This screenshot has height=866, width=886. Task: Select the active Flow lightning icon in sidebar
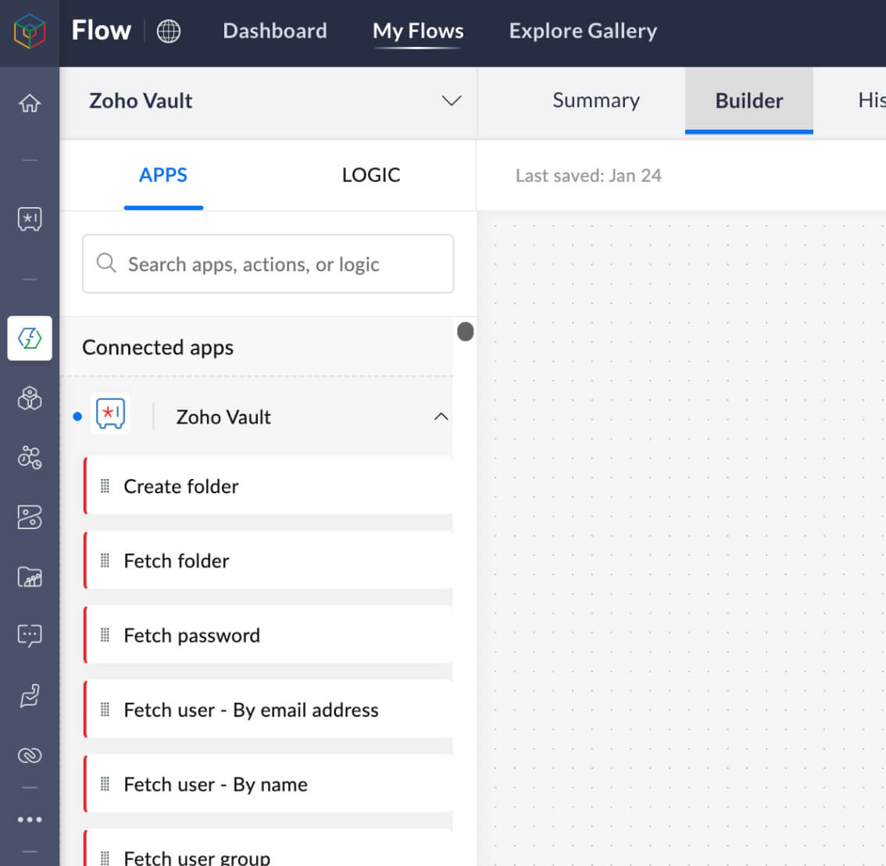[x=30, y=338]
